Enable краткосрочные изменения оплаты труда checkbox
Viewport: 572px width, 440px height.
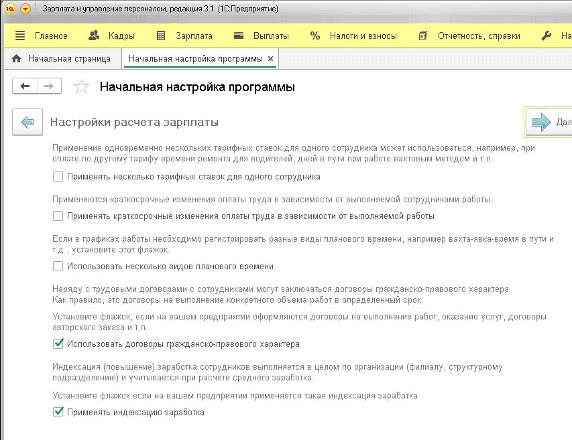58,216
